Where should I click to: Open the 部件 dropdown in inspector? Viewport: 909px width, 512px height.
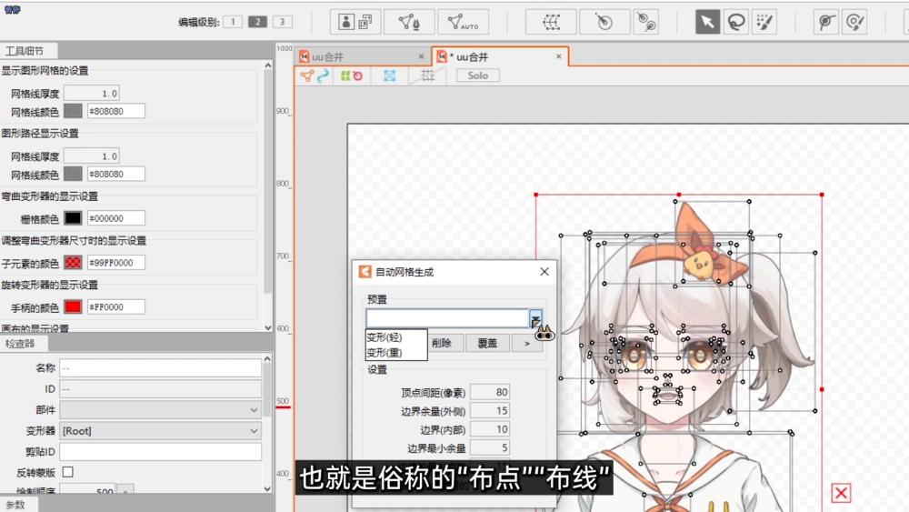[161, 410]
